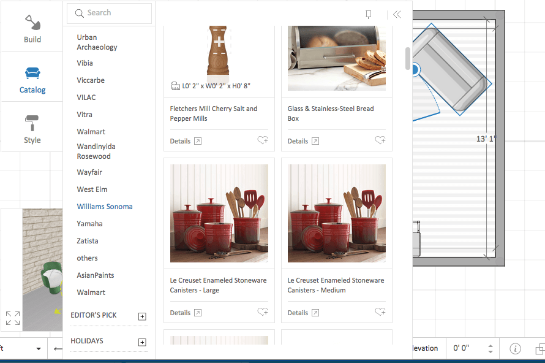Open Details link for Canisters - Medium

(x=298, y=313)
